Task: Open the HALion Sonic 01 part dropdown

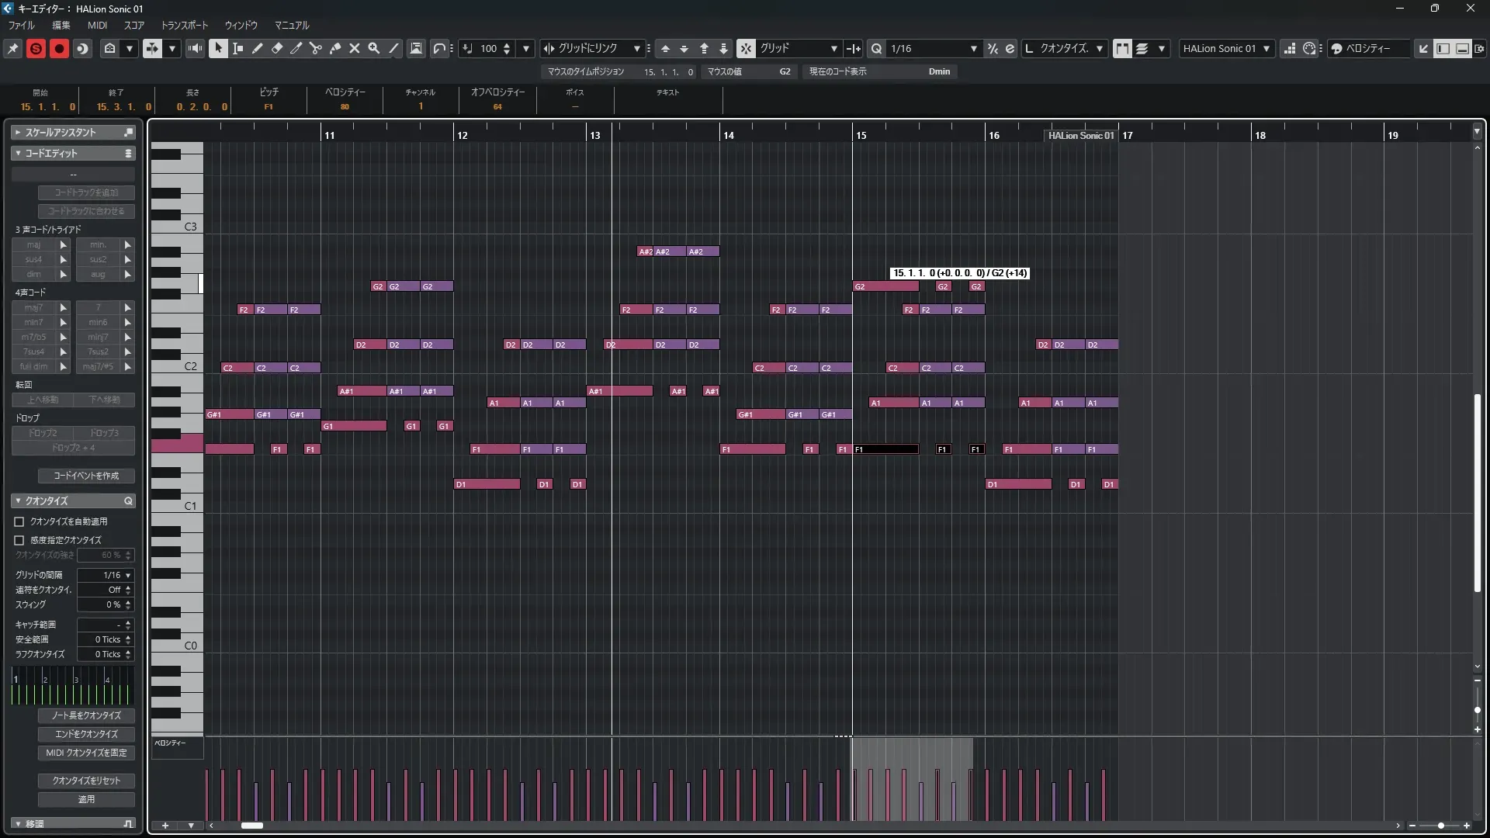Action: (1266, 48)
